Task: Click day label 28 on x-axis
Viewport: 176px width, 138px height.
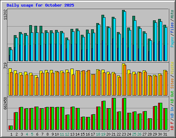Action: coord(150,134)
